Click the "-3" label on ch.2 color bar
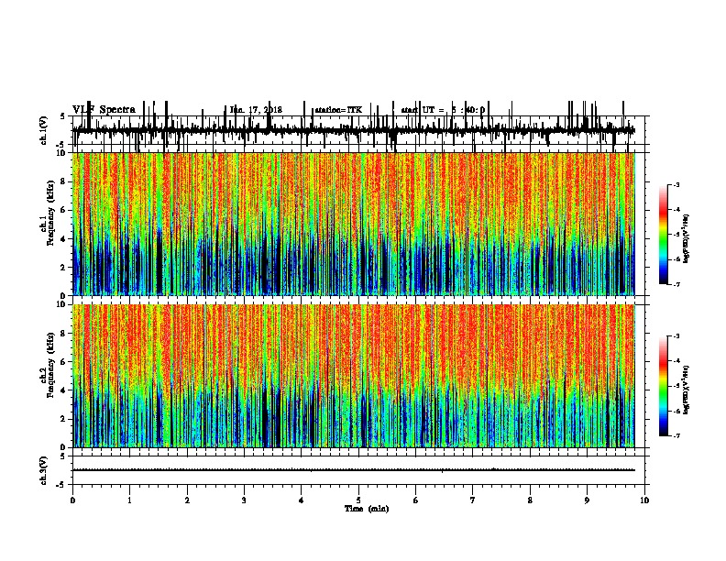The height and width of the screenshot is (561, 726). click(676, 336)
